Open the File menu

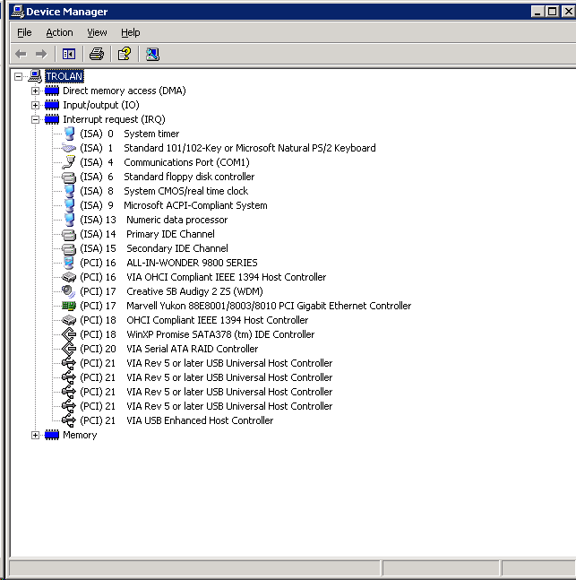click(24, 32)
